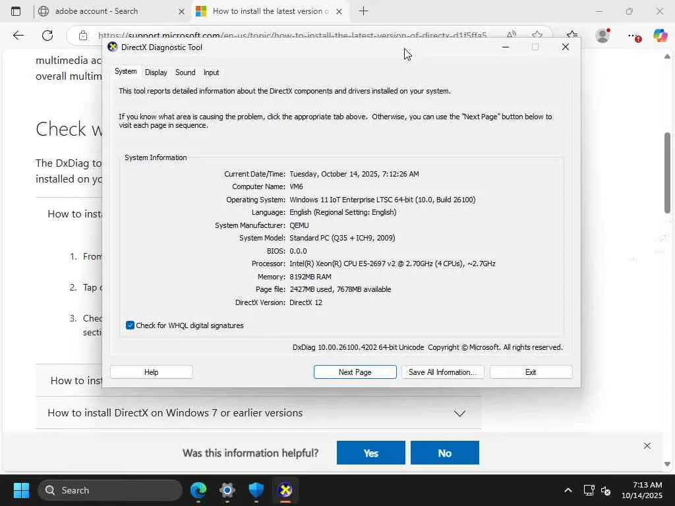675x506 pixels.
Task: Switch to the System tab
Action: click(126, 71)
